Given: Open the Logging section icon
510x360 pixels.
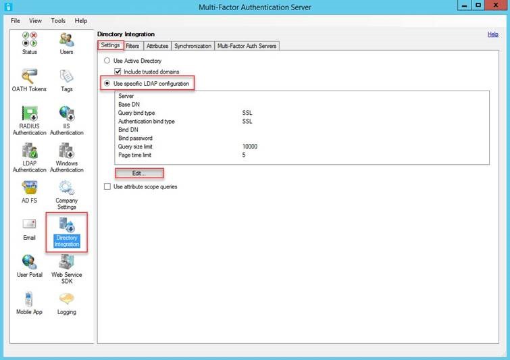Looking at the screenshot, I should pos(67,299).
